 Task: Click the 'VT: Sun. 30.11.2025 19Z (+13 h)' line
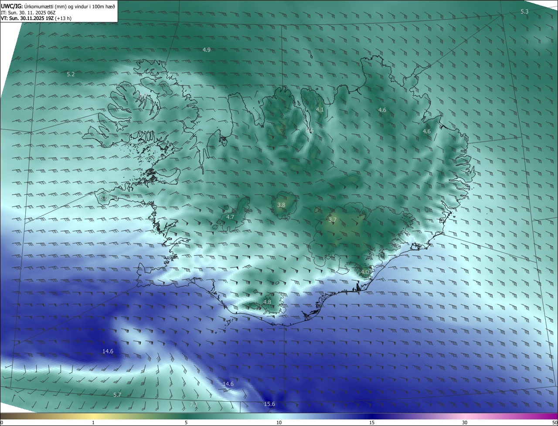[36, 18]
